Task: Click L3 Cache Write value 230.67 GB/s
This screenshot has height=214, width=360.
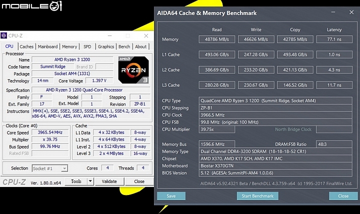Action: tap(256, 85)
